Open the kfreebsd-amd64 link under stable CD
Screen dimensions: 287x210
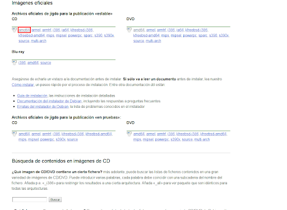[31, 35]
